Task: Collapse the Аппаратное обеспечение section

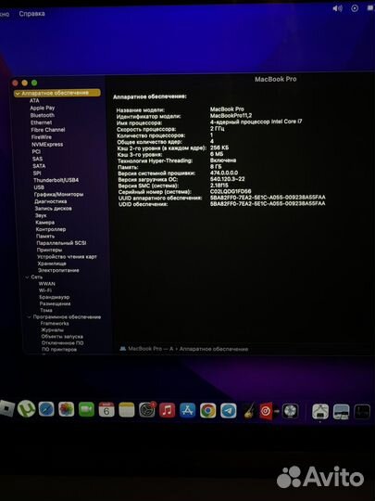Action: tap(18, 94)
